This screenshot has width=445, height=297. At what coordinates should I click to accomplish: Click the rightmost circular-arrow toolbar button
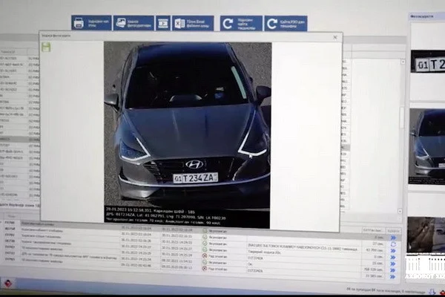point(286,23)
